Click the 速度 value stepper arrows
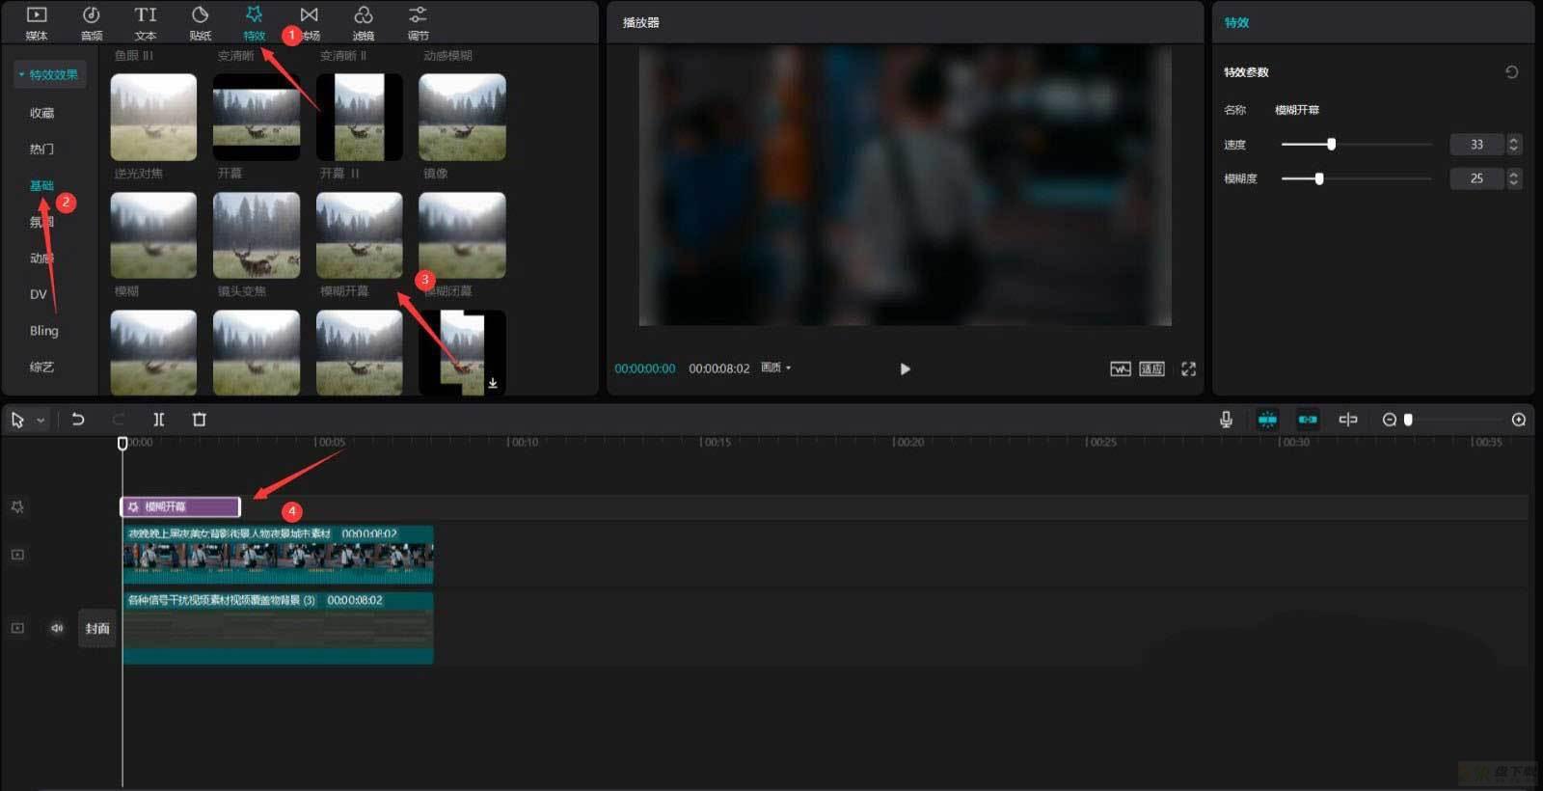 tap(1513, 145)
